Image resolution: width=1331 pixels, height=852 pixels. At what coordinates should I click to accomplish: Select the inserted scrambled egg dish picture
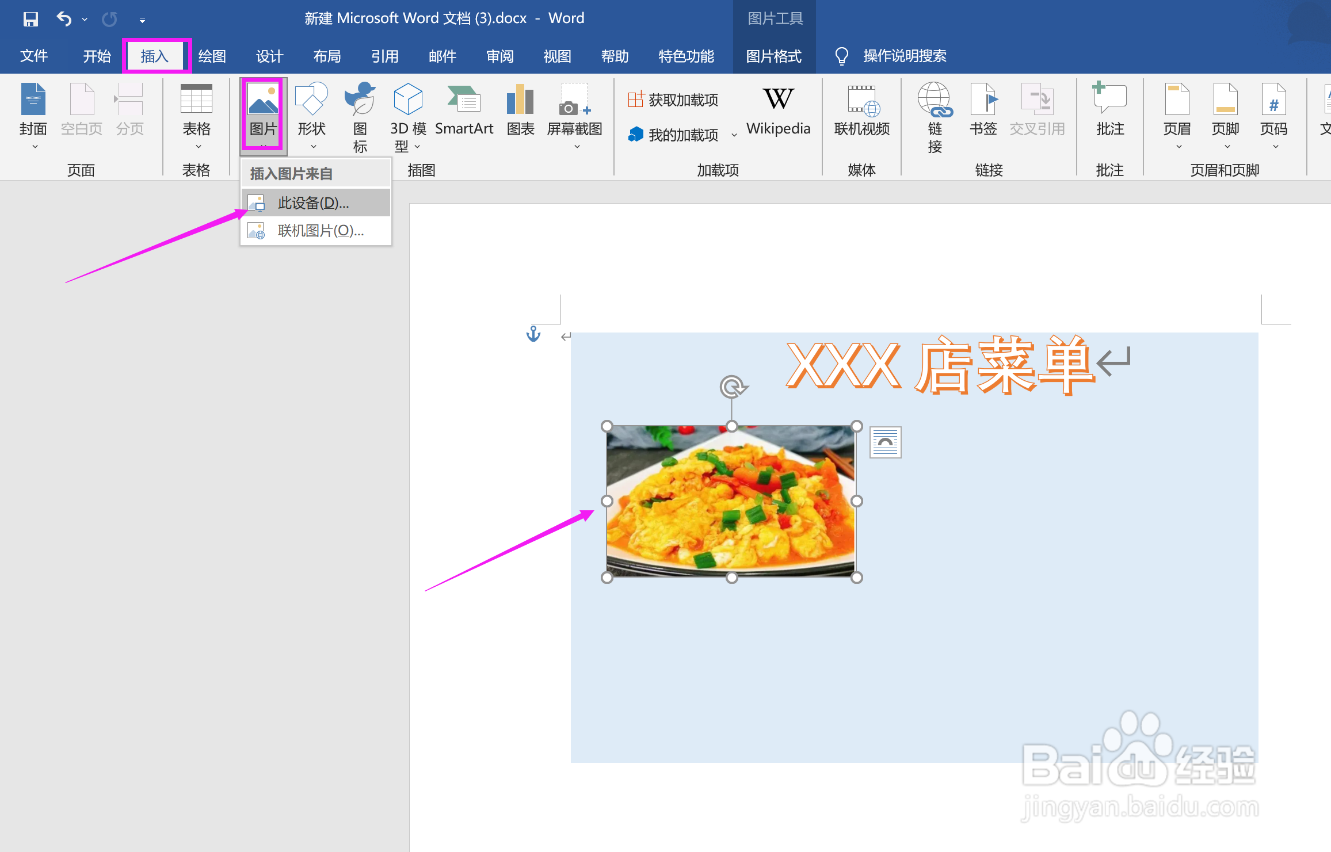731,500
